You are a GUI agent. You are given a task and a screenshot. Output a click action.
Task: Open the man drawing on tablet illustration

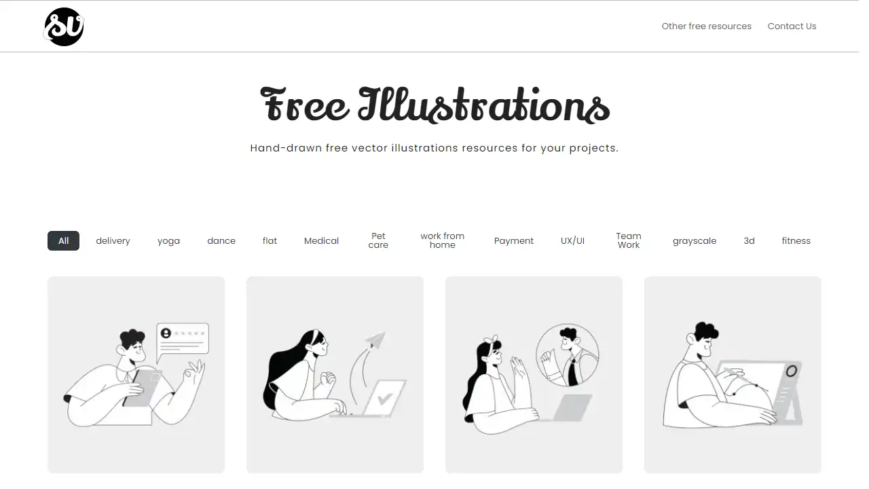pyautogui.click(x=733, y=375)
